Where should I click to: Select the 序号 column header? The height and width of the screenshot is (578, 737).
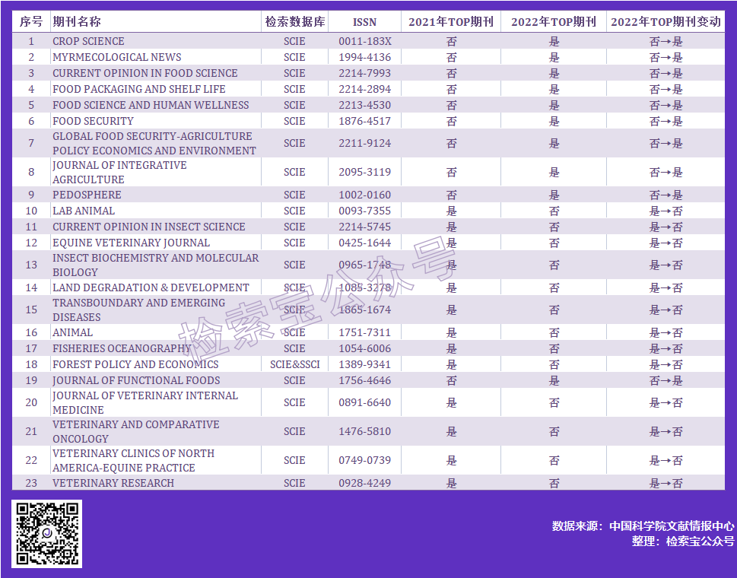click(x=31, y=21)
